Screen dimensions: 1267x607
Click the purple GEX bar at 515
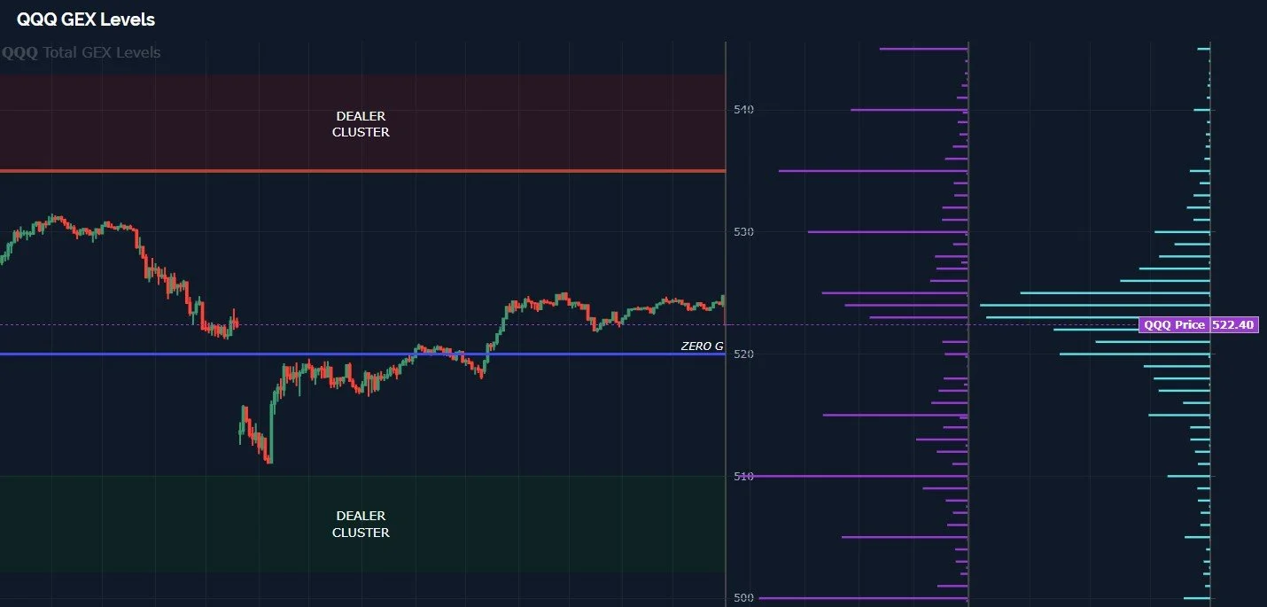pos(895,416)
